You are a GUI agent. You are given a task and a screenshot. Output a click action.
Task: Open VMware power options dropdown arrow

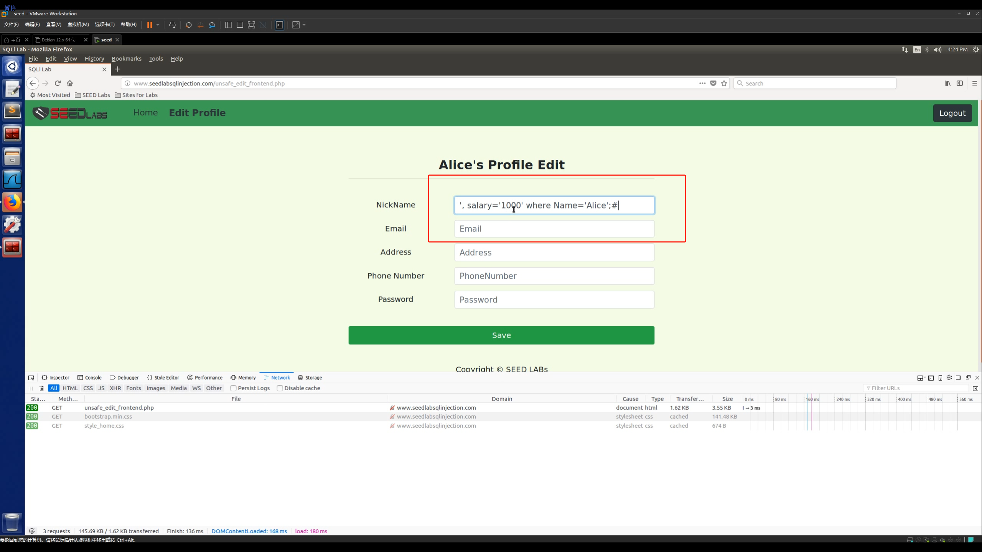tap(158, 25)
